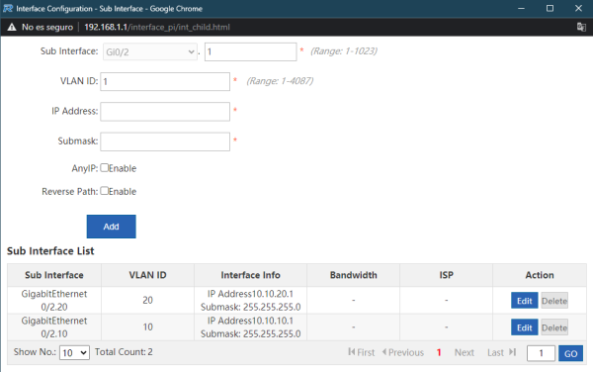Screen dimensions: 593x372
Task: Click the GO page button
Action: pyautogui.click(x=570, y=353)
